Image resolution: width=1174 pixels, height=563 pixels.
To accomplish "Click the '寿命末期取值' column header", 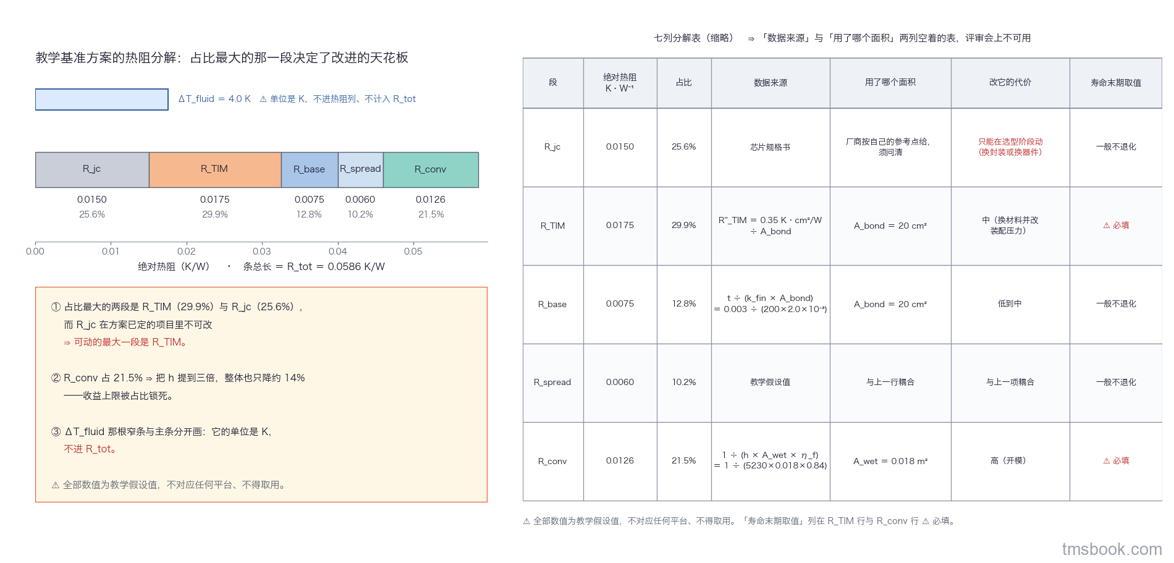I will [x=1116, y=83].
